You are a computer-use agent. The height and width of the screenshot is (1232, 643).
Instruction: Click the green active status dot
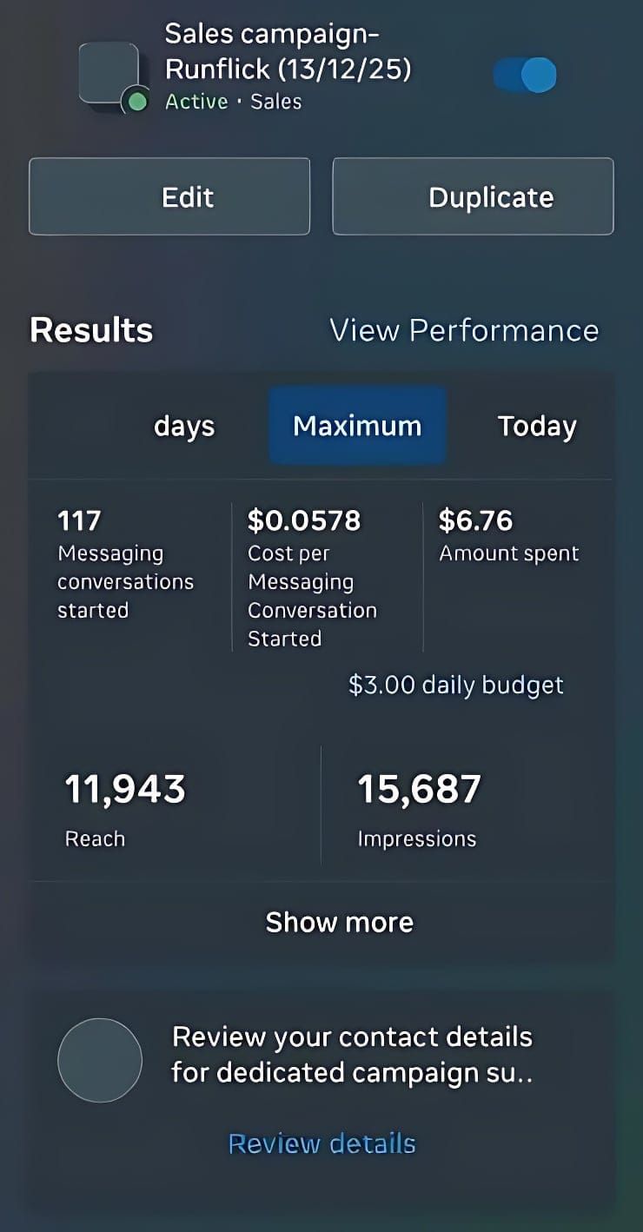point(136,102)
